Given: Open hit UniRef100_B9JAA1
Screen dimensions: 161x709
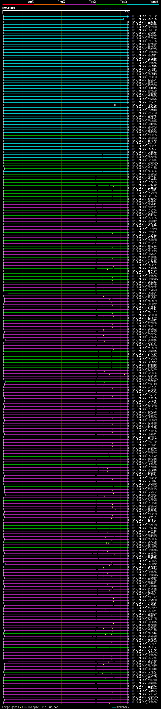Looking at the screenshot, I should 144,583.
